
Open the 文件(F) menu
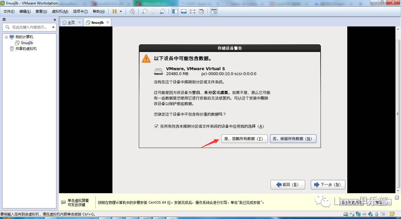point(9,11)
